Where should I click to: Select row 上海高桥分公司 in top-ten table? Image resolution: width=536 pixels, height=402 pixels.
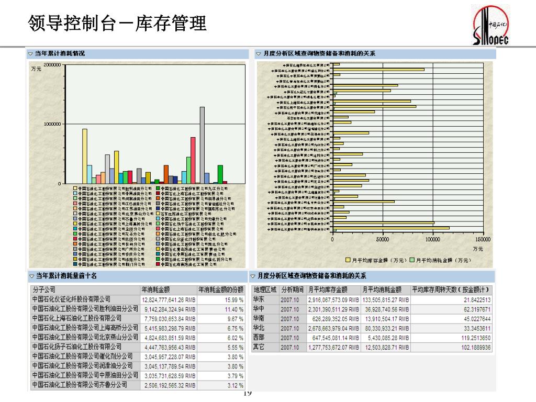coord(138,328)
